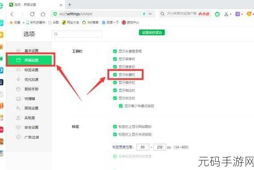This screenshot has height=170, width=254.
Task: Toggle the 显示状态栏 checkbox
Action: tap(115, 98)
